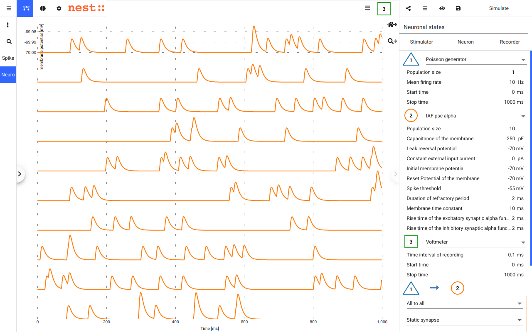This screenshot has width=532, height=332.
Task: Open the list menu icon in right toolbar
Action: 425,8
